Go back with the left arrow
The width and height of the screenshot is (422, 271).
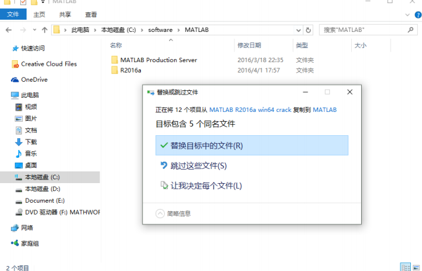coord(9,30)
